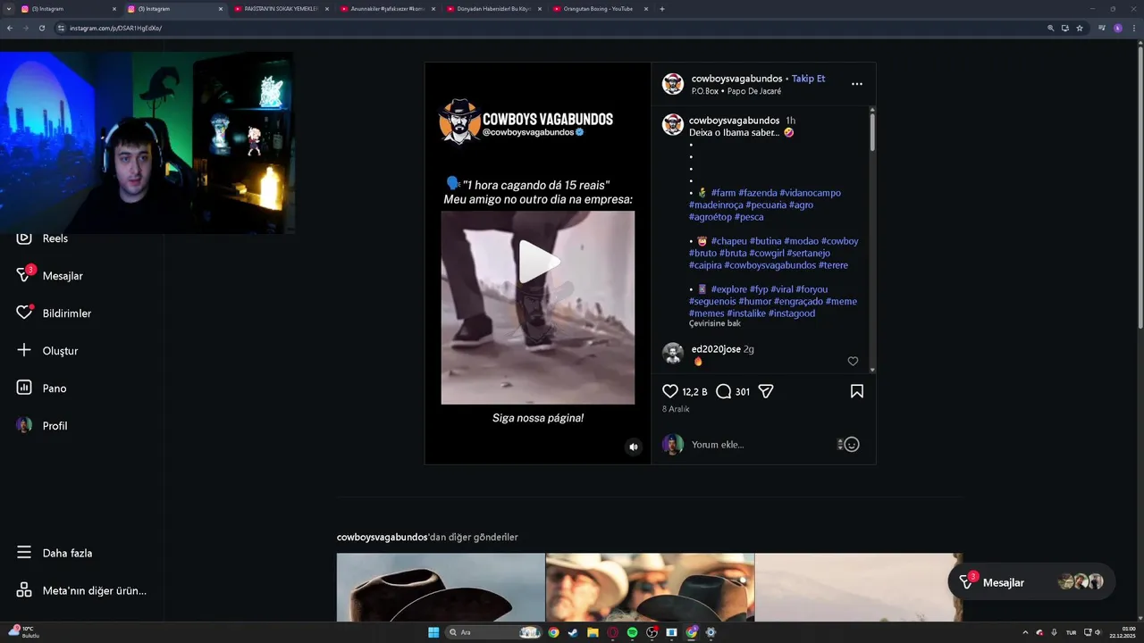1144x643 pixels.
Task: Open the #explore hashtag
Action: (x=728, y=289)
